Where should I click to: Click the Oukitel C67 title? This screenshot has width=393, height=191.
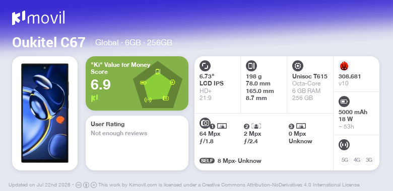tap(49, 42)
